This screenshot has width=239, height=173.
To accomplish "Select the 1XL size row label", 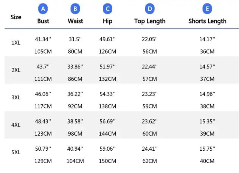I will [x=16, y=43].
